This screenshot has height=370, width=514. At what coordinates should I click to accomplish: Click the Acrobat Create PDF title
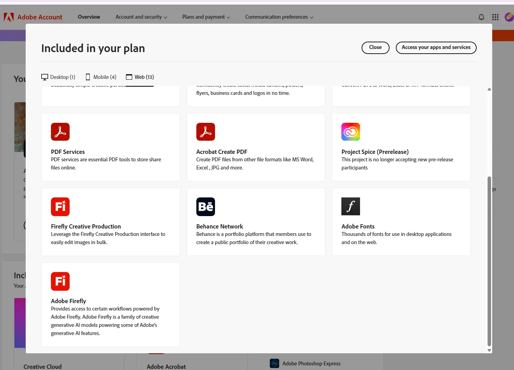tap(222, 152)
